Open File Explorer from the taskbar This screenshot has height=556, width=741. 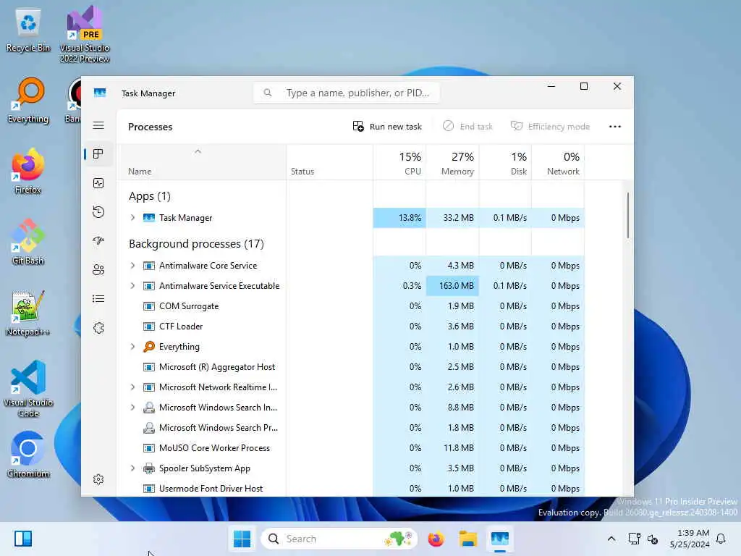(x=468, y=539)
